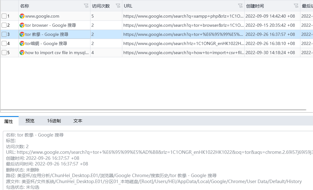The width and height of the screenshot is (313, 190).
Task: Open the filter icon on the URL column
Action: [241, 6]
